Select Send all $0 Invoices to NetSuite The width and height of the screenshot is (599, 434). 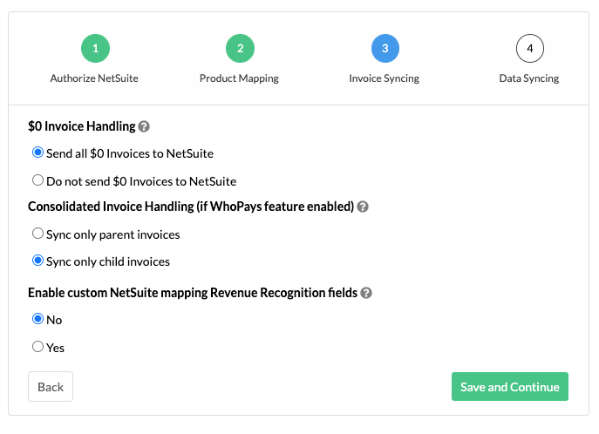pos(37,153)
